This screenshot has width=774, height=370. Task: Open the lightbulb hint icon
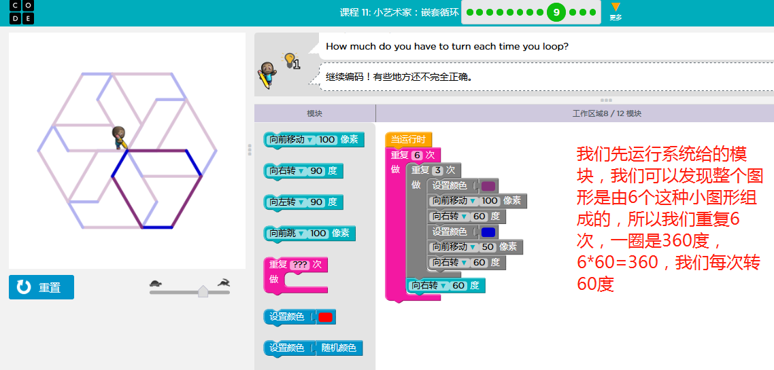[x=290, y=60]
